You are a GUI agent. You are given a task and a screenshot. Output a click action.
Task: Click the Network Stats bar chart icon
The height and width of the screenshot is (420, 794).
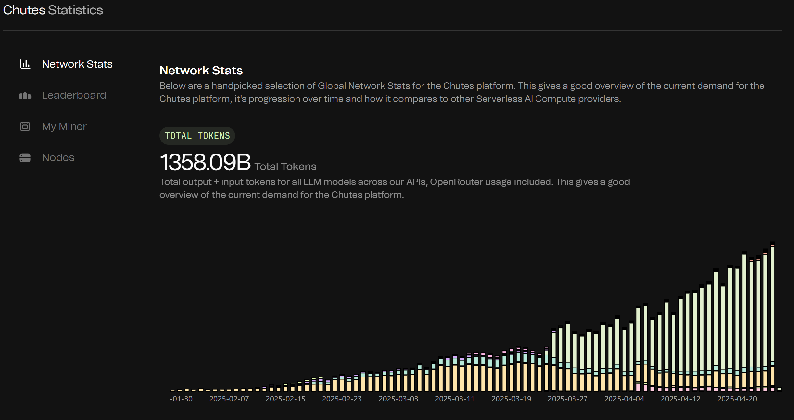pyautogui.click(x=25, y=64)
